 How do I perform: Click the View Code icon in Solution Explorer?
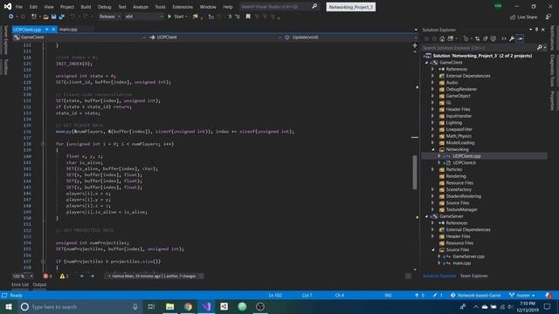504,38
